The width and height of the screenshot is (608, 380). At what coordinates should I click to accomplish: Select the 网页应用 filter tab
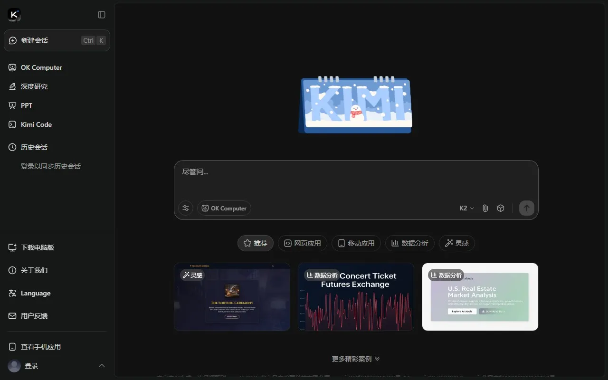pos(302,243)
